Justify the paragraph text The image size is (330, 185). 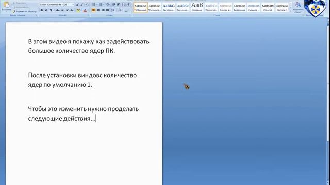pos(108,10)
